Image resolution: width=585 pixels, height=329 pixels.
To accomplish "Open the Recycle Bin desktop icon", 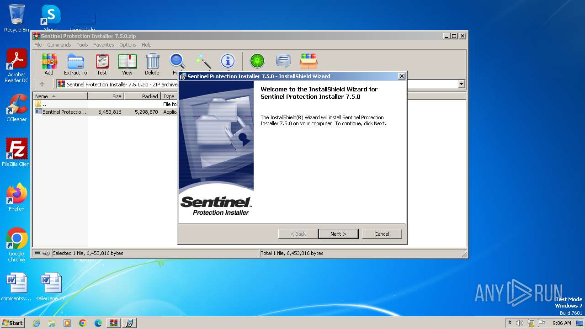I will click(x=16, y=18).
